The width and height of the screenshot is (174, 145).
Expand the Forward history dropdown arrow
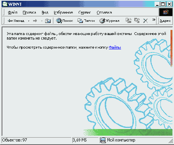point(42,21)
